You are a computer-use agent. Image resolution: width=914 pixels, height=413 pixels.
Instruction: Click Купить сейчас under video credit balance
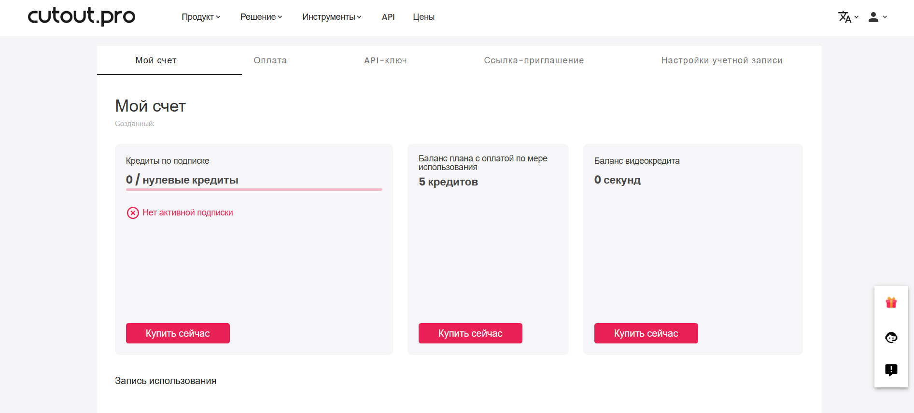(646, 333)
